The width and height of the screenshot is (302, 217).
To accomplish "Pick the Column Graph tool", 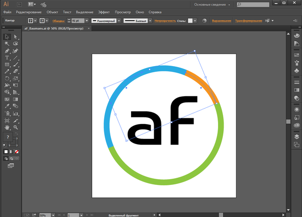I will 15,114.
